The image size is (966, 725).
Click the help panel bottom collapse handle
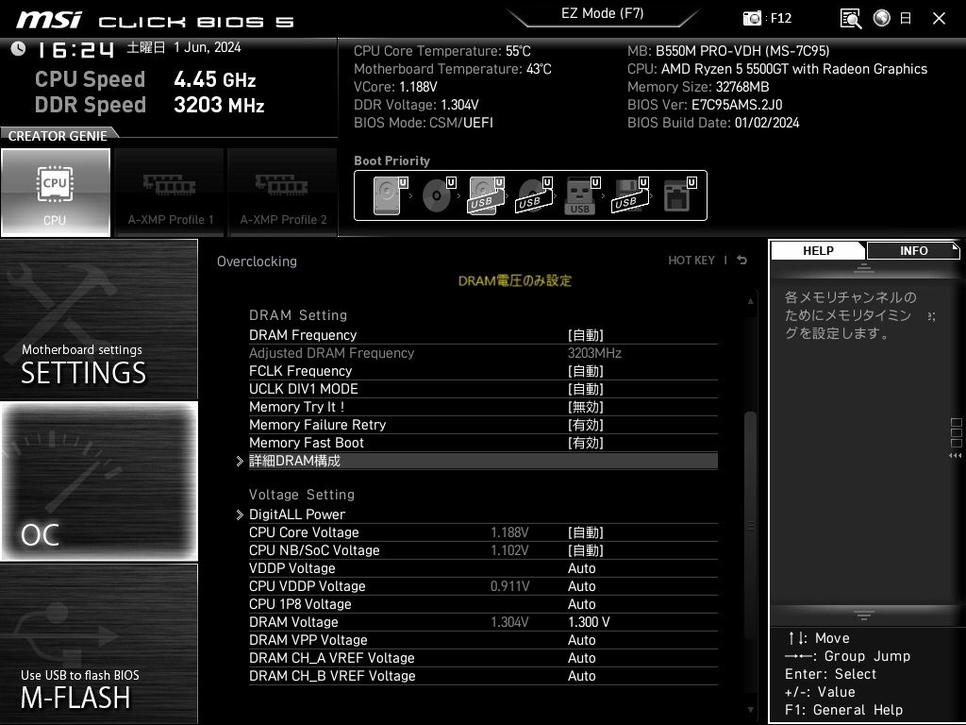864,615
